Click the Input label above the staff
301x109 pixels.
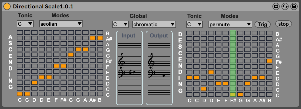pyautogui.click(x=129, y=35)
